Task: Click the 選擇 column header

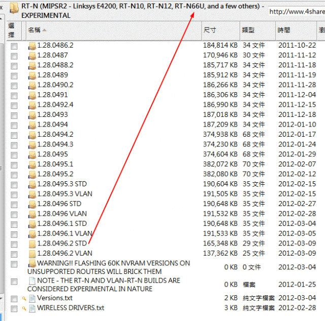Action: click(14, 30)
